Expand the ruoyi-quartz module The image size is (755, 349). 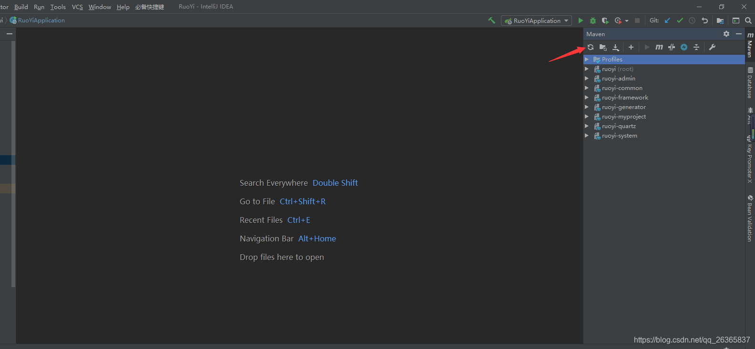(x=587, y=126)
